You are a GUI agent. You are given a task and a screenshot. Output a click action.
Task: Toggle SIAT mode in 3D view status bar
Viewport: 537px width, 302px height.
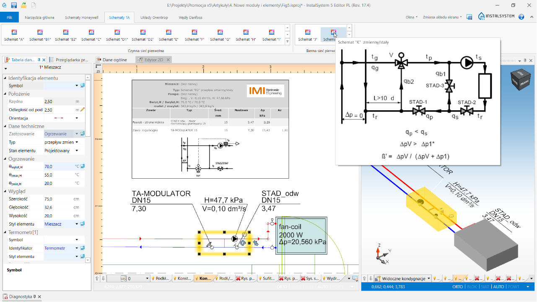tap(485, 287)
